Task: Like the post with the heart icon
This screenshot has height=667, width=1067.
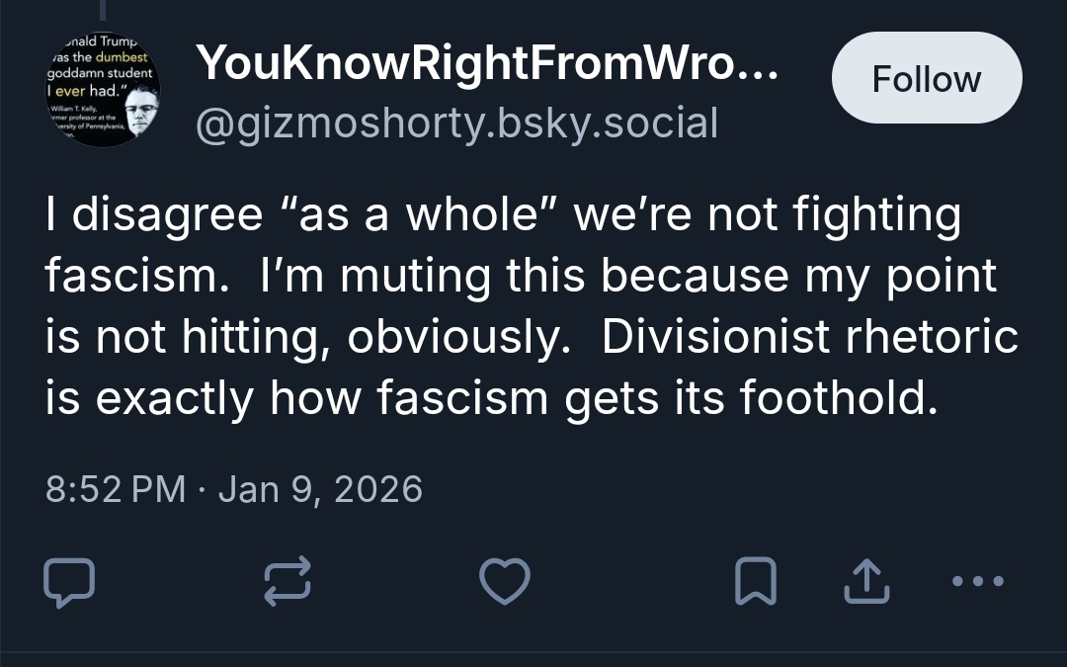Action: click(x=505, y=581)
